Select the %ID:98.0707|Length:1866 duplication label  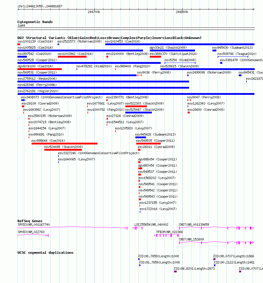click(x=233, y=256)
